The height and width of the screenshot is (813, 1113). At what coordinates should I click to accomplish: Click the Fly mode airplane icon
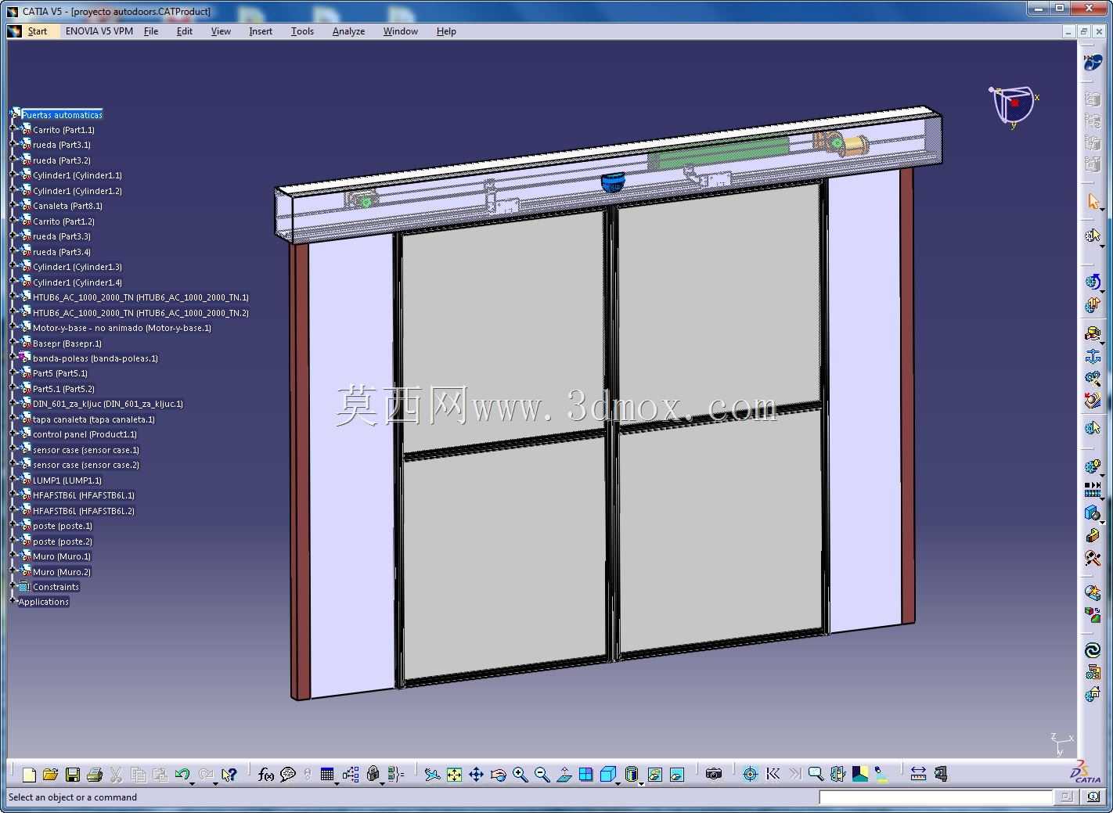[x=432, y=775]
